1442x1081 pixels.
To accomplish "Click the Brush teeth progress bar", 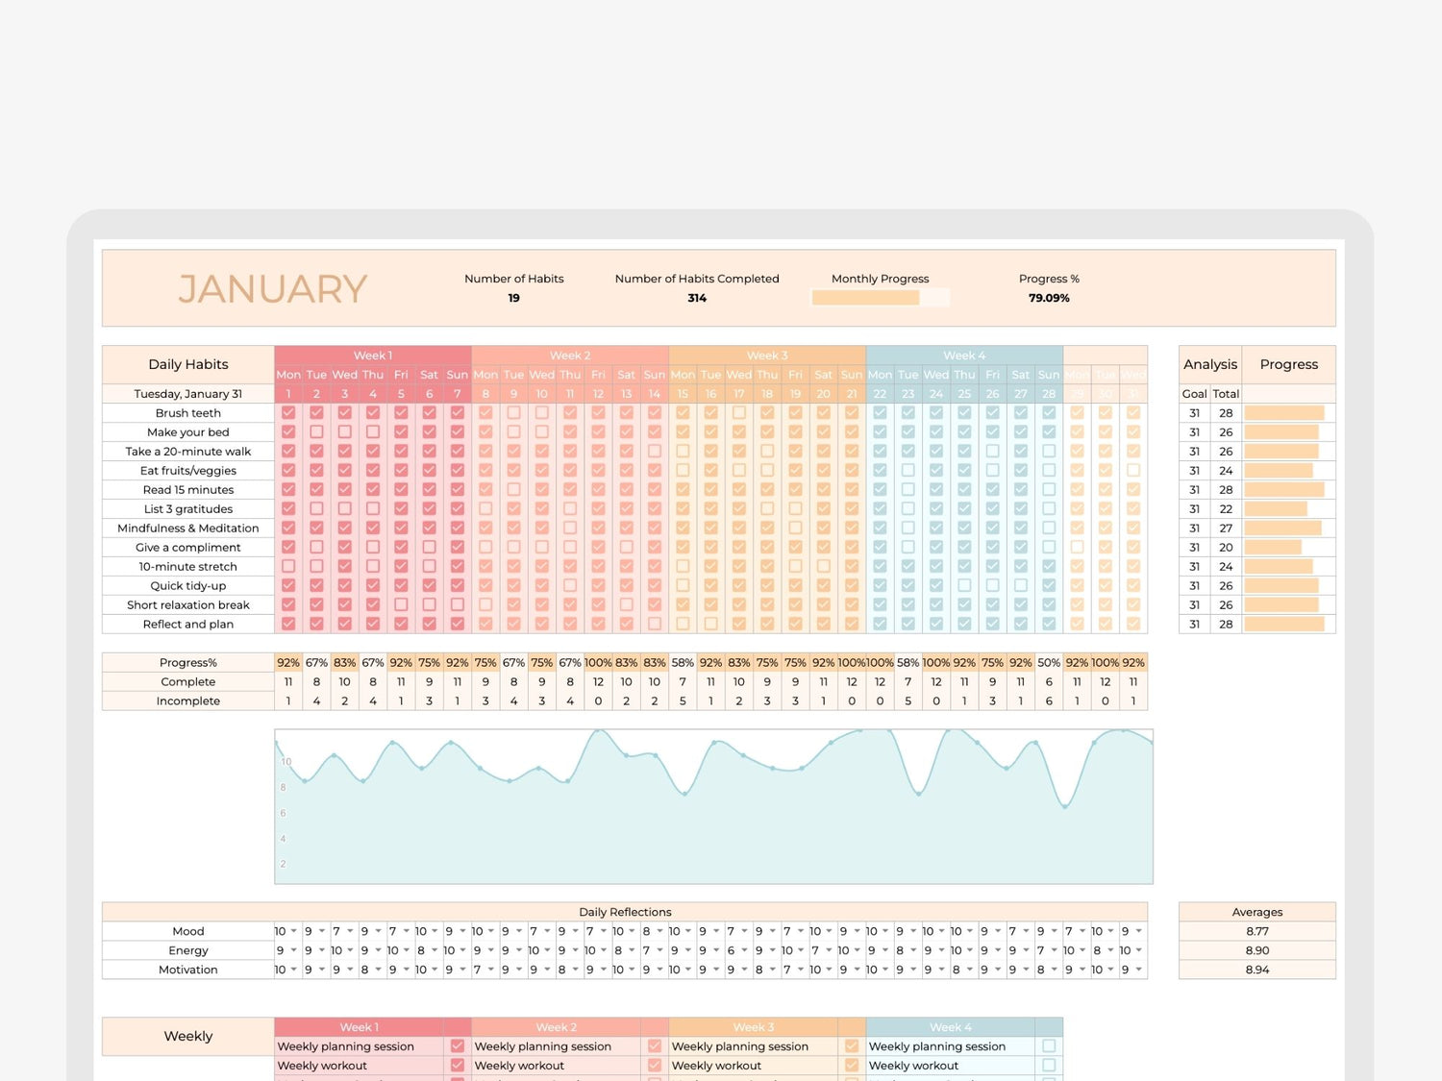I will point(1284,413).
